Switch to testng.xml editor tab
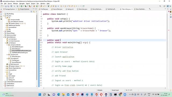The width and height of the screenshot is (172, 97). pyautogui.click(x=70, y=9)
